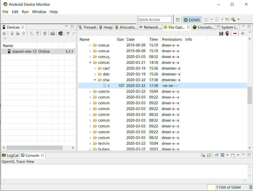Click the Last Edit Location arrow icon
Viewport: 253px width, 191px height.
pos(227,19)
